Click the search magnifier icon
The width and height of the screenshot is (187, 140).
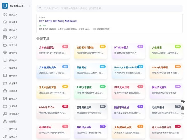[40, 9]
